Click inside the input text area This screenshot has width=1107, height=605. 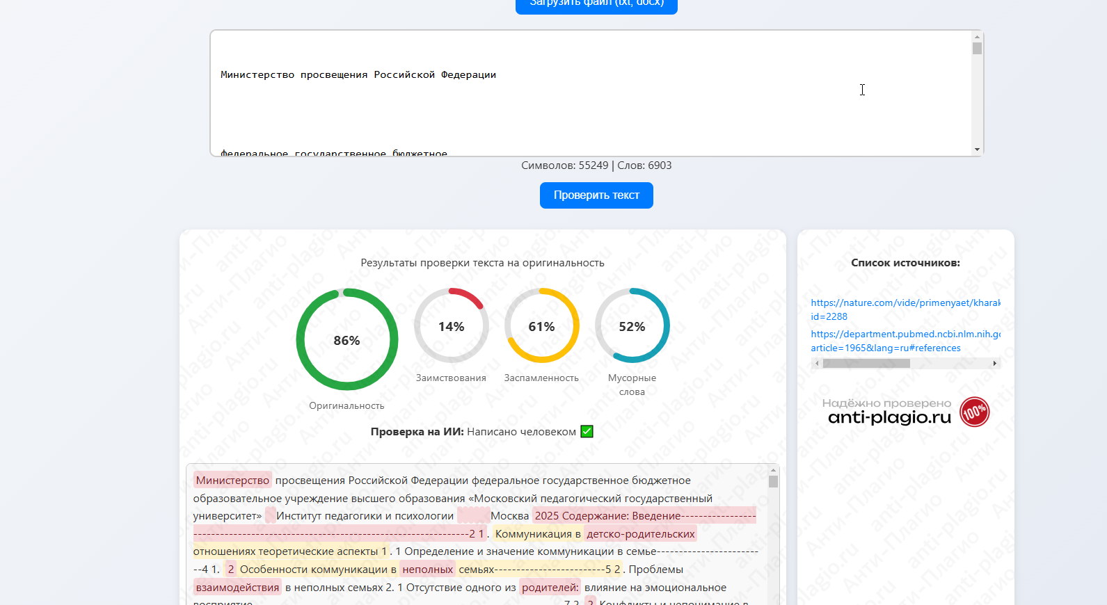point(591,93)
